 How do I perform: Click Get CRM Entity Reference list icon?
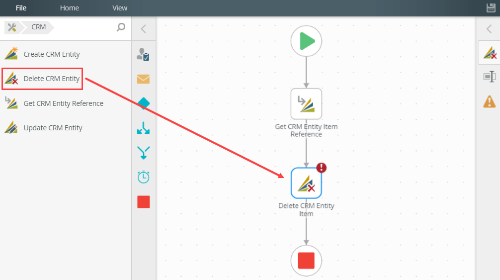11,102
